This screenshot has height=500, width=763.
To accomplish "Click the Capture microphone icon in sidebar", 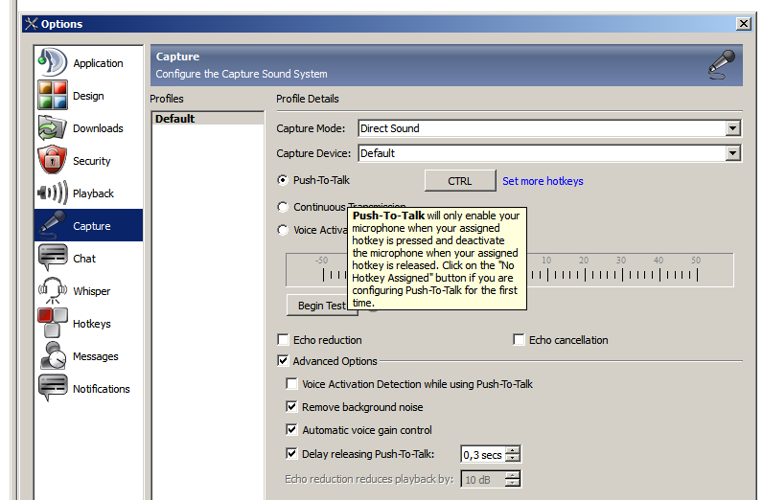I will click(x=52, y=225).
